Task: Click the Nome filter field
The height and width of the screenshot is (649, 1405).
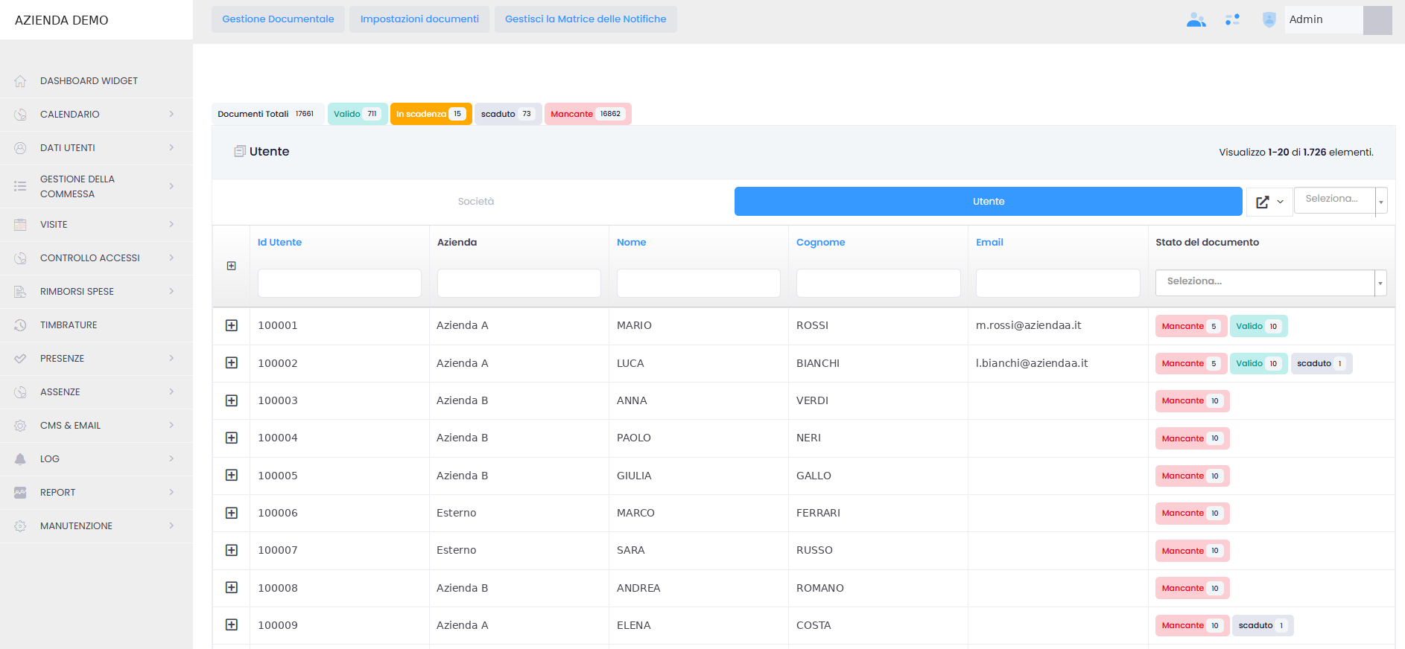Action: point(699,284)
